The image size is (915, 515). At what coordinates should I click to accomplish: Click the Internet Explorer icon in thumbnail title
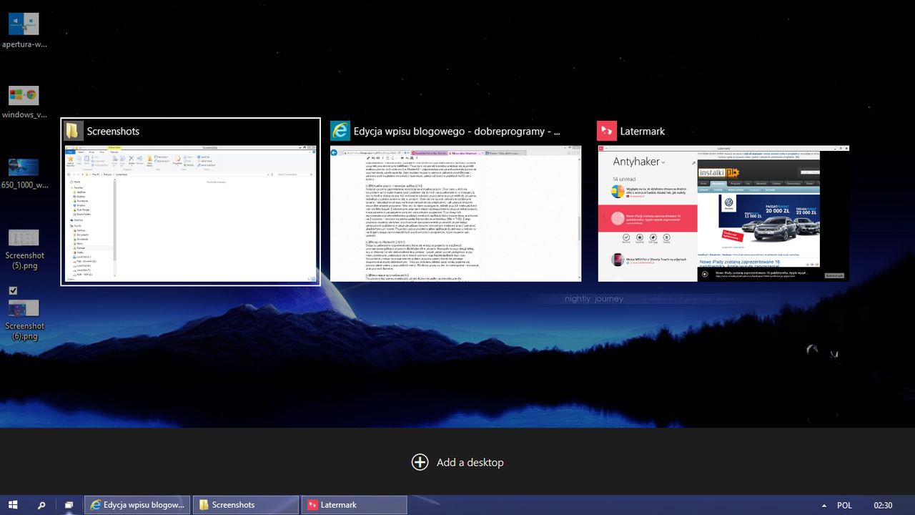tap(340, 131)
